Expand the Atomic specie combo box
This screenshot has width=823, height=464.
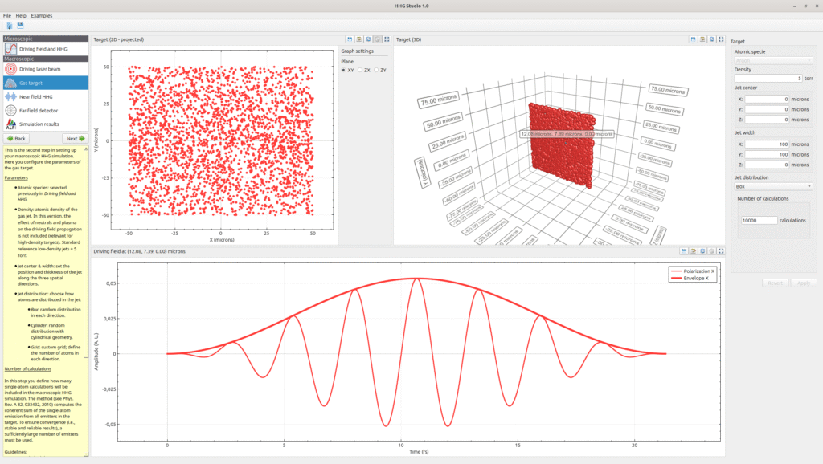tap(773, 60)
